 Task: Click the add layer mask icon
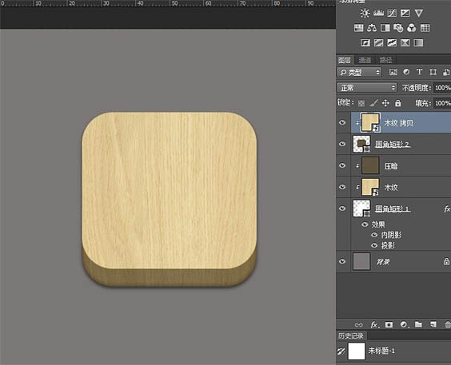click(389, 324)
